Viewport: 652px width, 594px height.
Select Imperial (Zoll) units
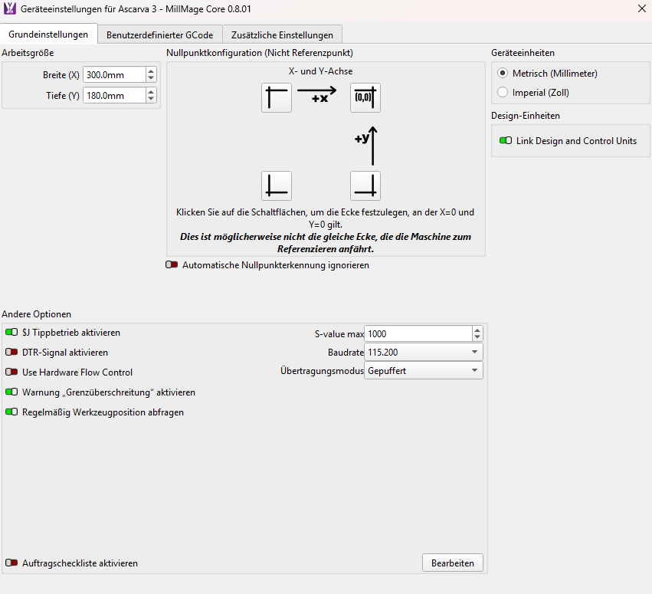503,93
